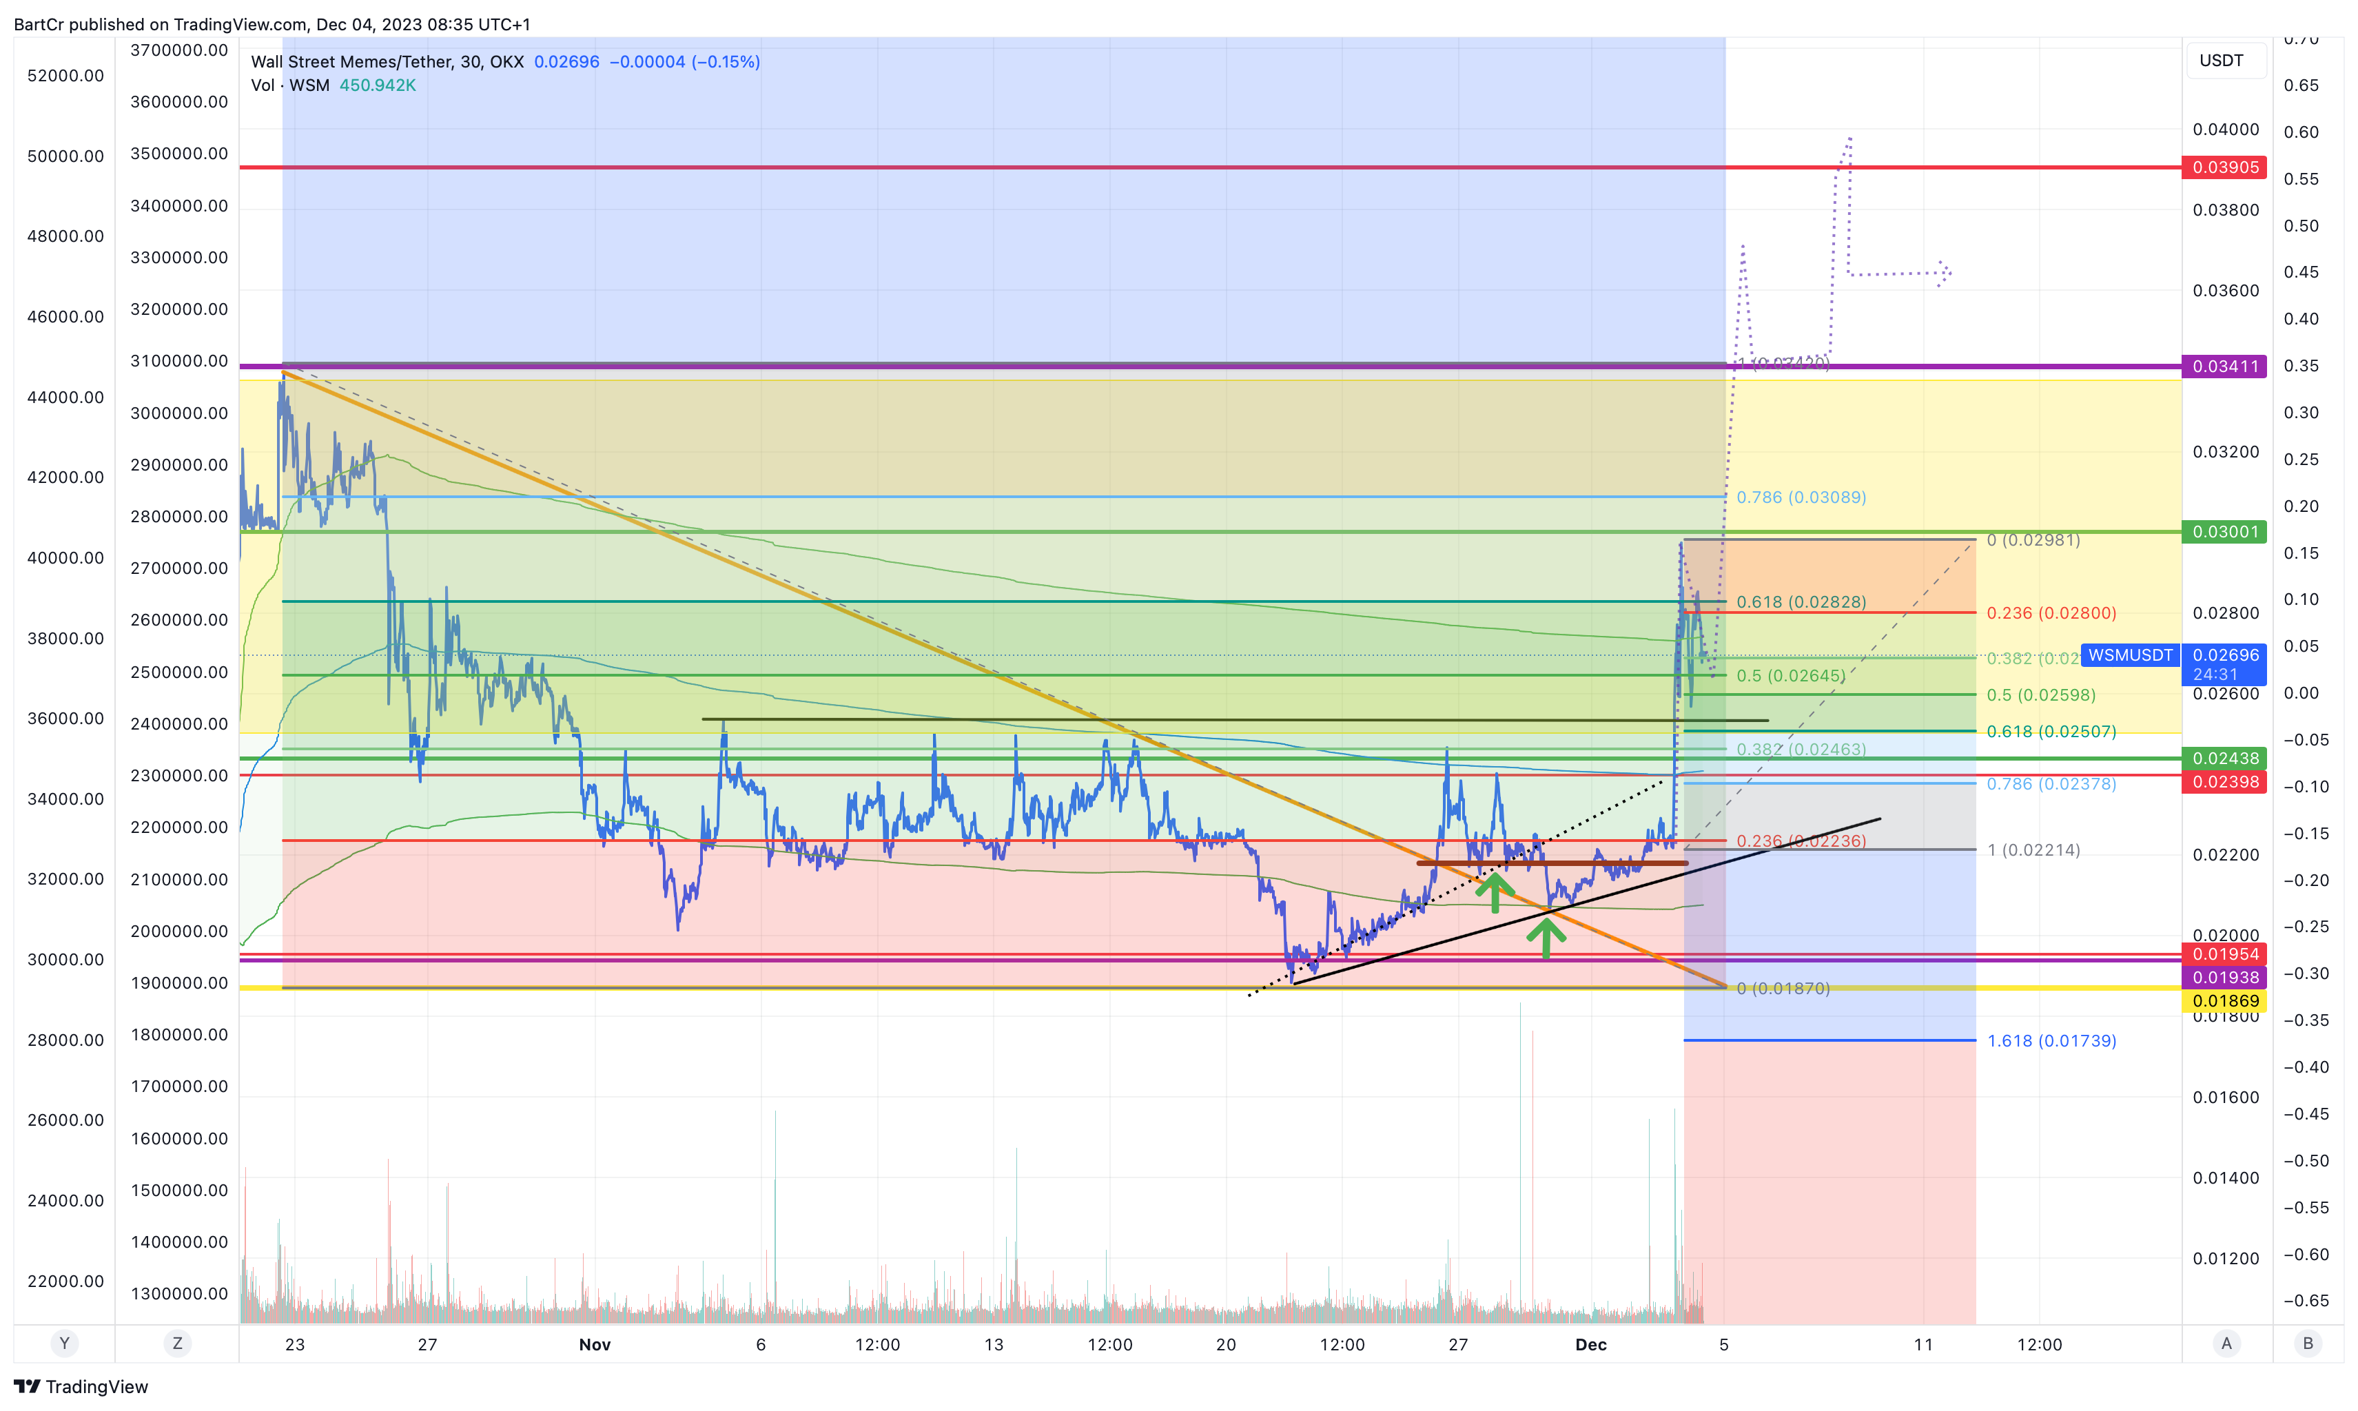Click the 0.65 right scale value
Image resolution: width=2358 pixels, height=1411 pixels.
coord(2301,85)
